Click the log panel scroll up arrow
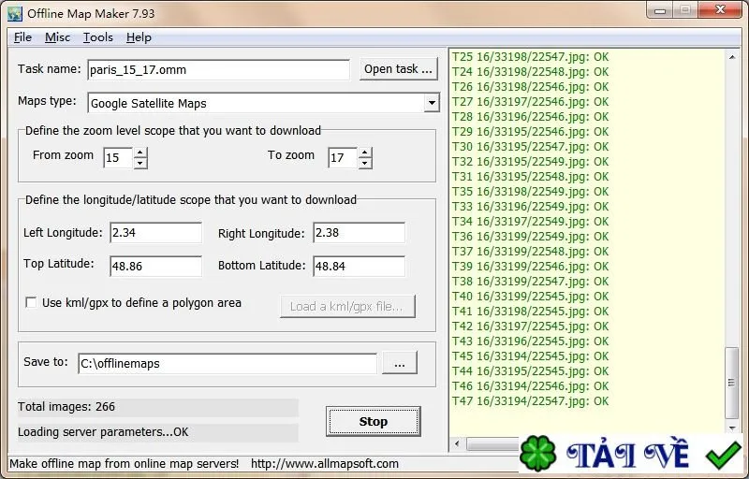Image resolution: width=749 pixels, height=479 pixels. click(x=732, y=57)
